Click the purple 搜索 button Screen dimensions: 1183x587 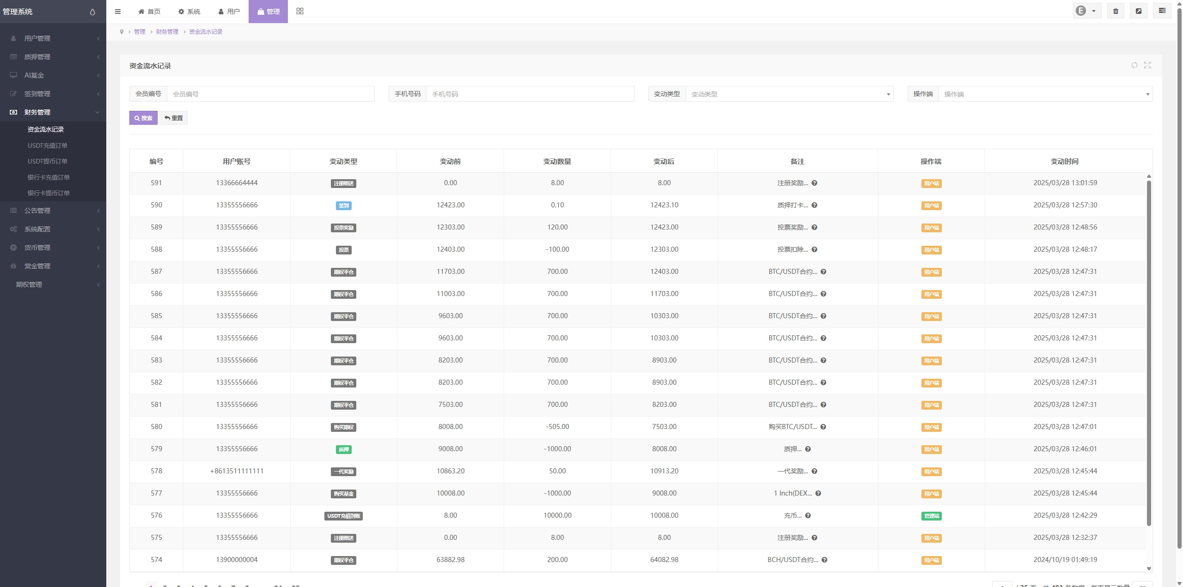pyautogui.click(x=143, y=118)
